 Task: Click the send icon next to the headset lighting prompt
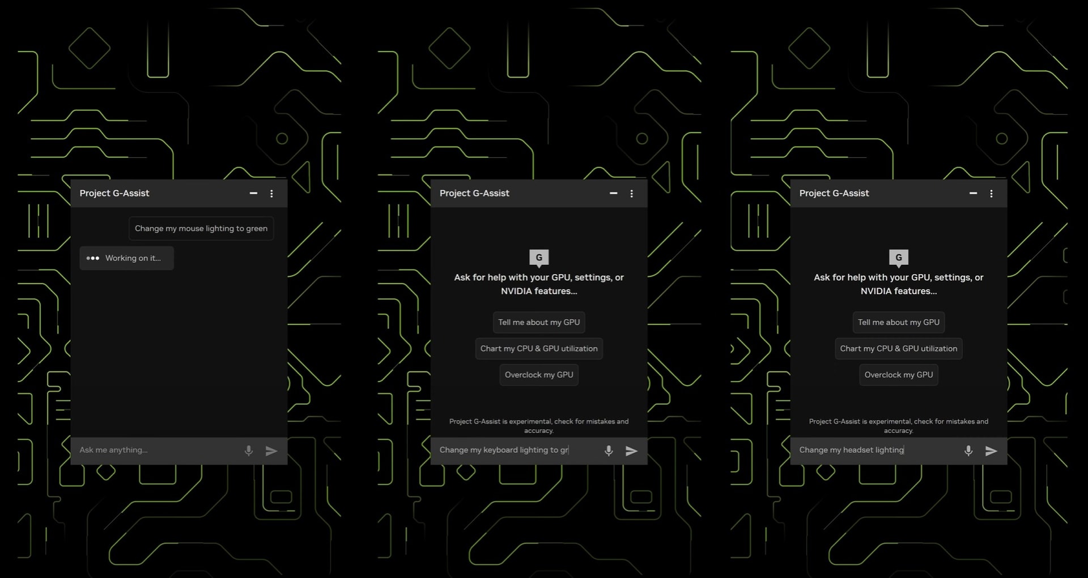991,450
